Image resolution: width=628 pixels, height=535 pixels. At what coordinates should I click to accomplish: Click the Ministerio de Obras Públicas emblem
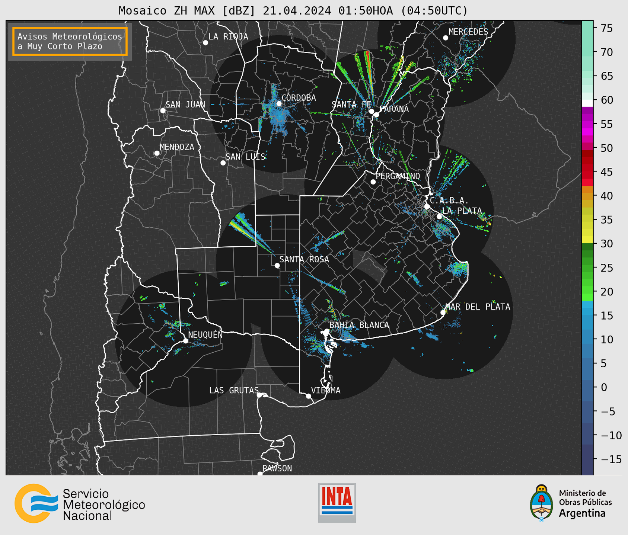(542, 503)
